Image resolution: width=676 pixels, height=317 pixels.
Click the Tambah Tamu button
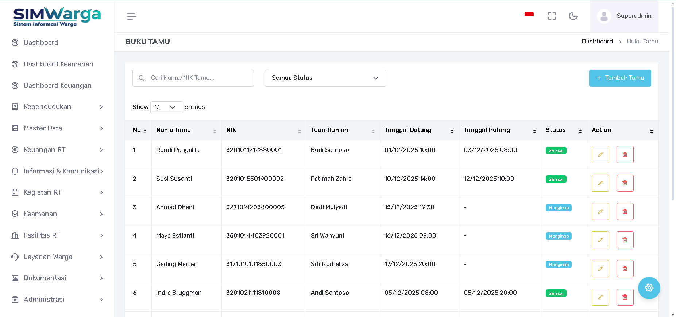pos(620,78)
